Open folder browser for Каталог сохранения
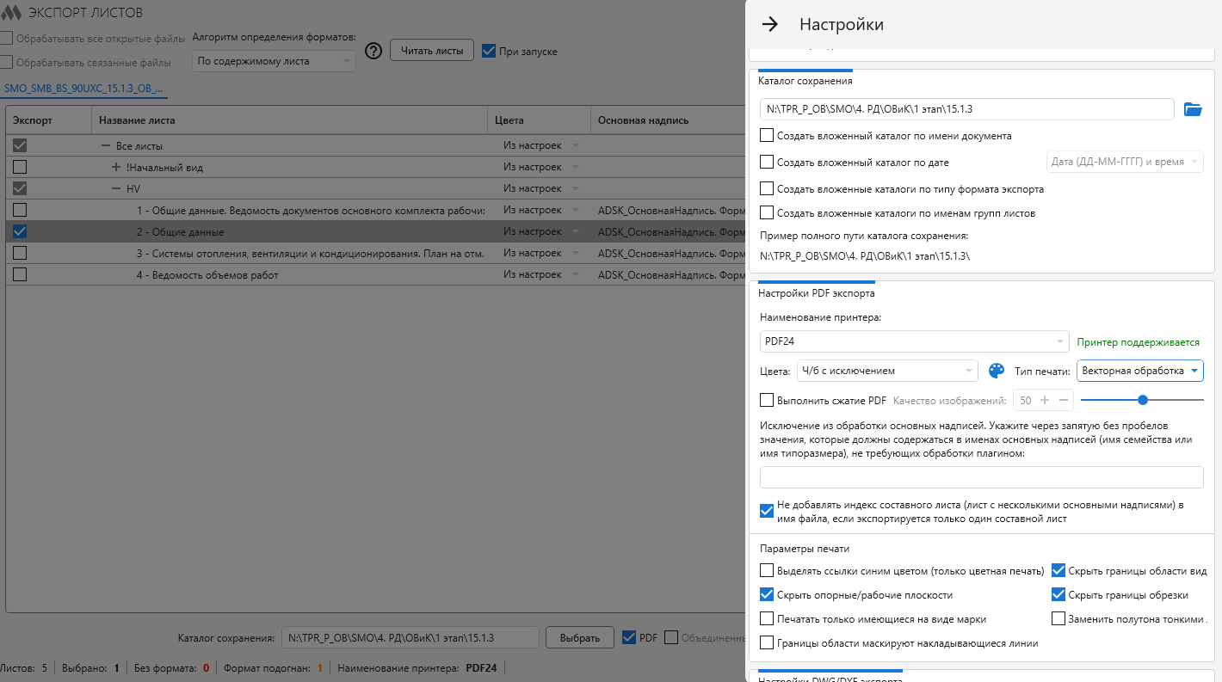This screenshot has width=1222, height=682. coord(1192,109)
